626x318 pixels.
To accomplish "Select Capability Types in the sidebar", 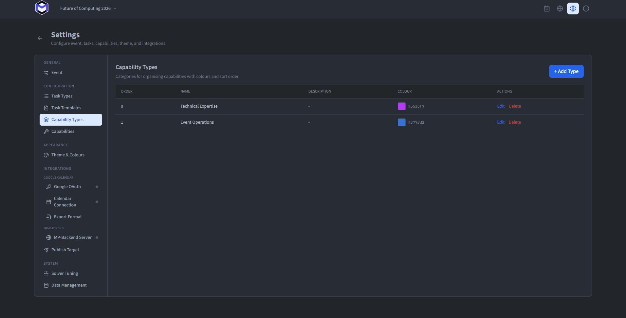I will [71, 120].
